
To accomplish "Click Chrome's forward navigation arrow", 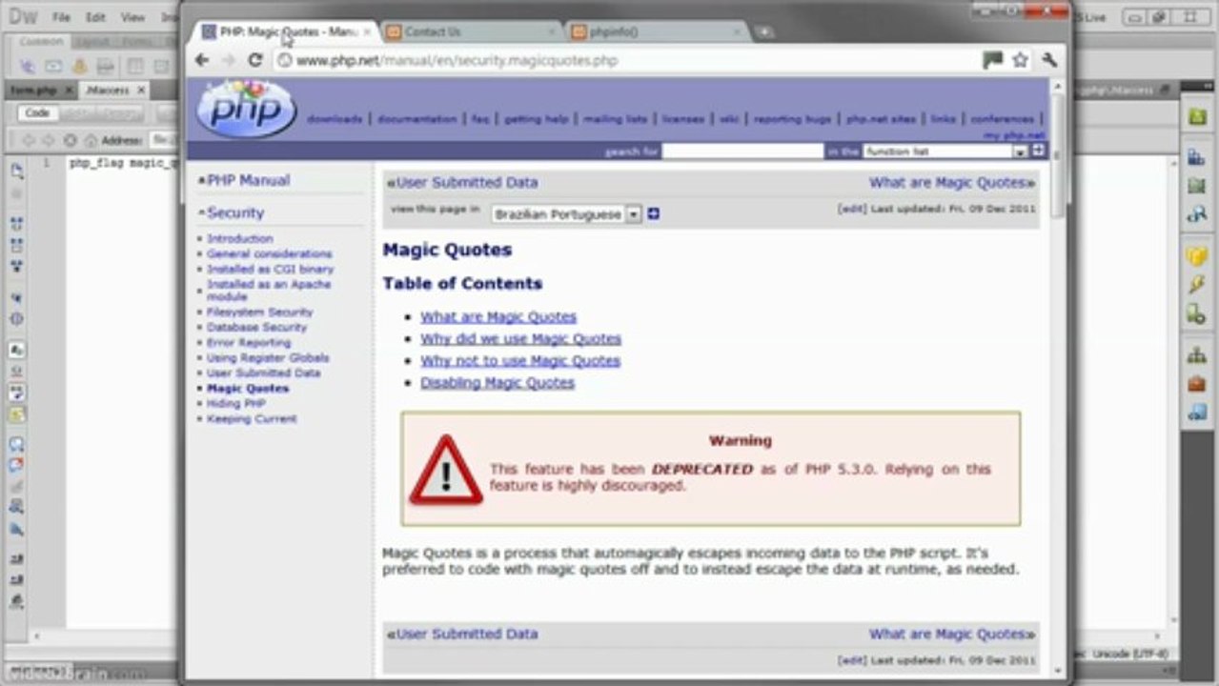I will pyautogui.click(x=228, y=60).
